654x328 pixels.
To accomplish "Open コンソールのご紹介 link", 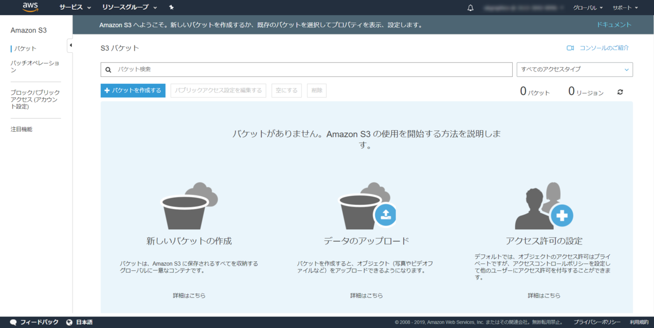I will tap(604, 48).
